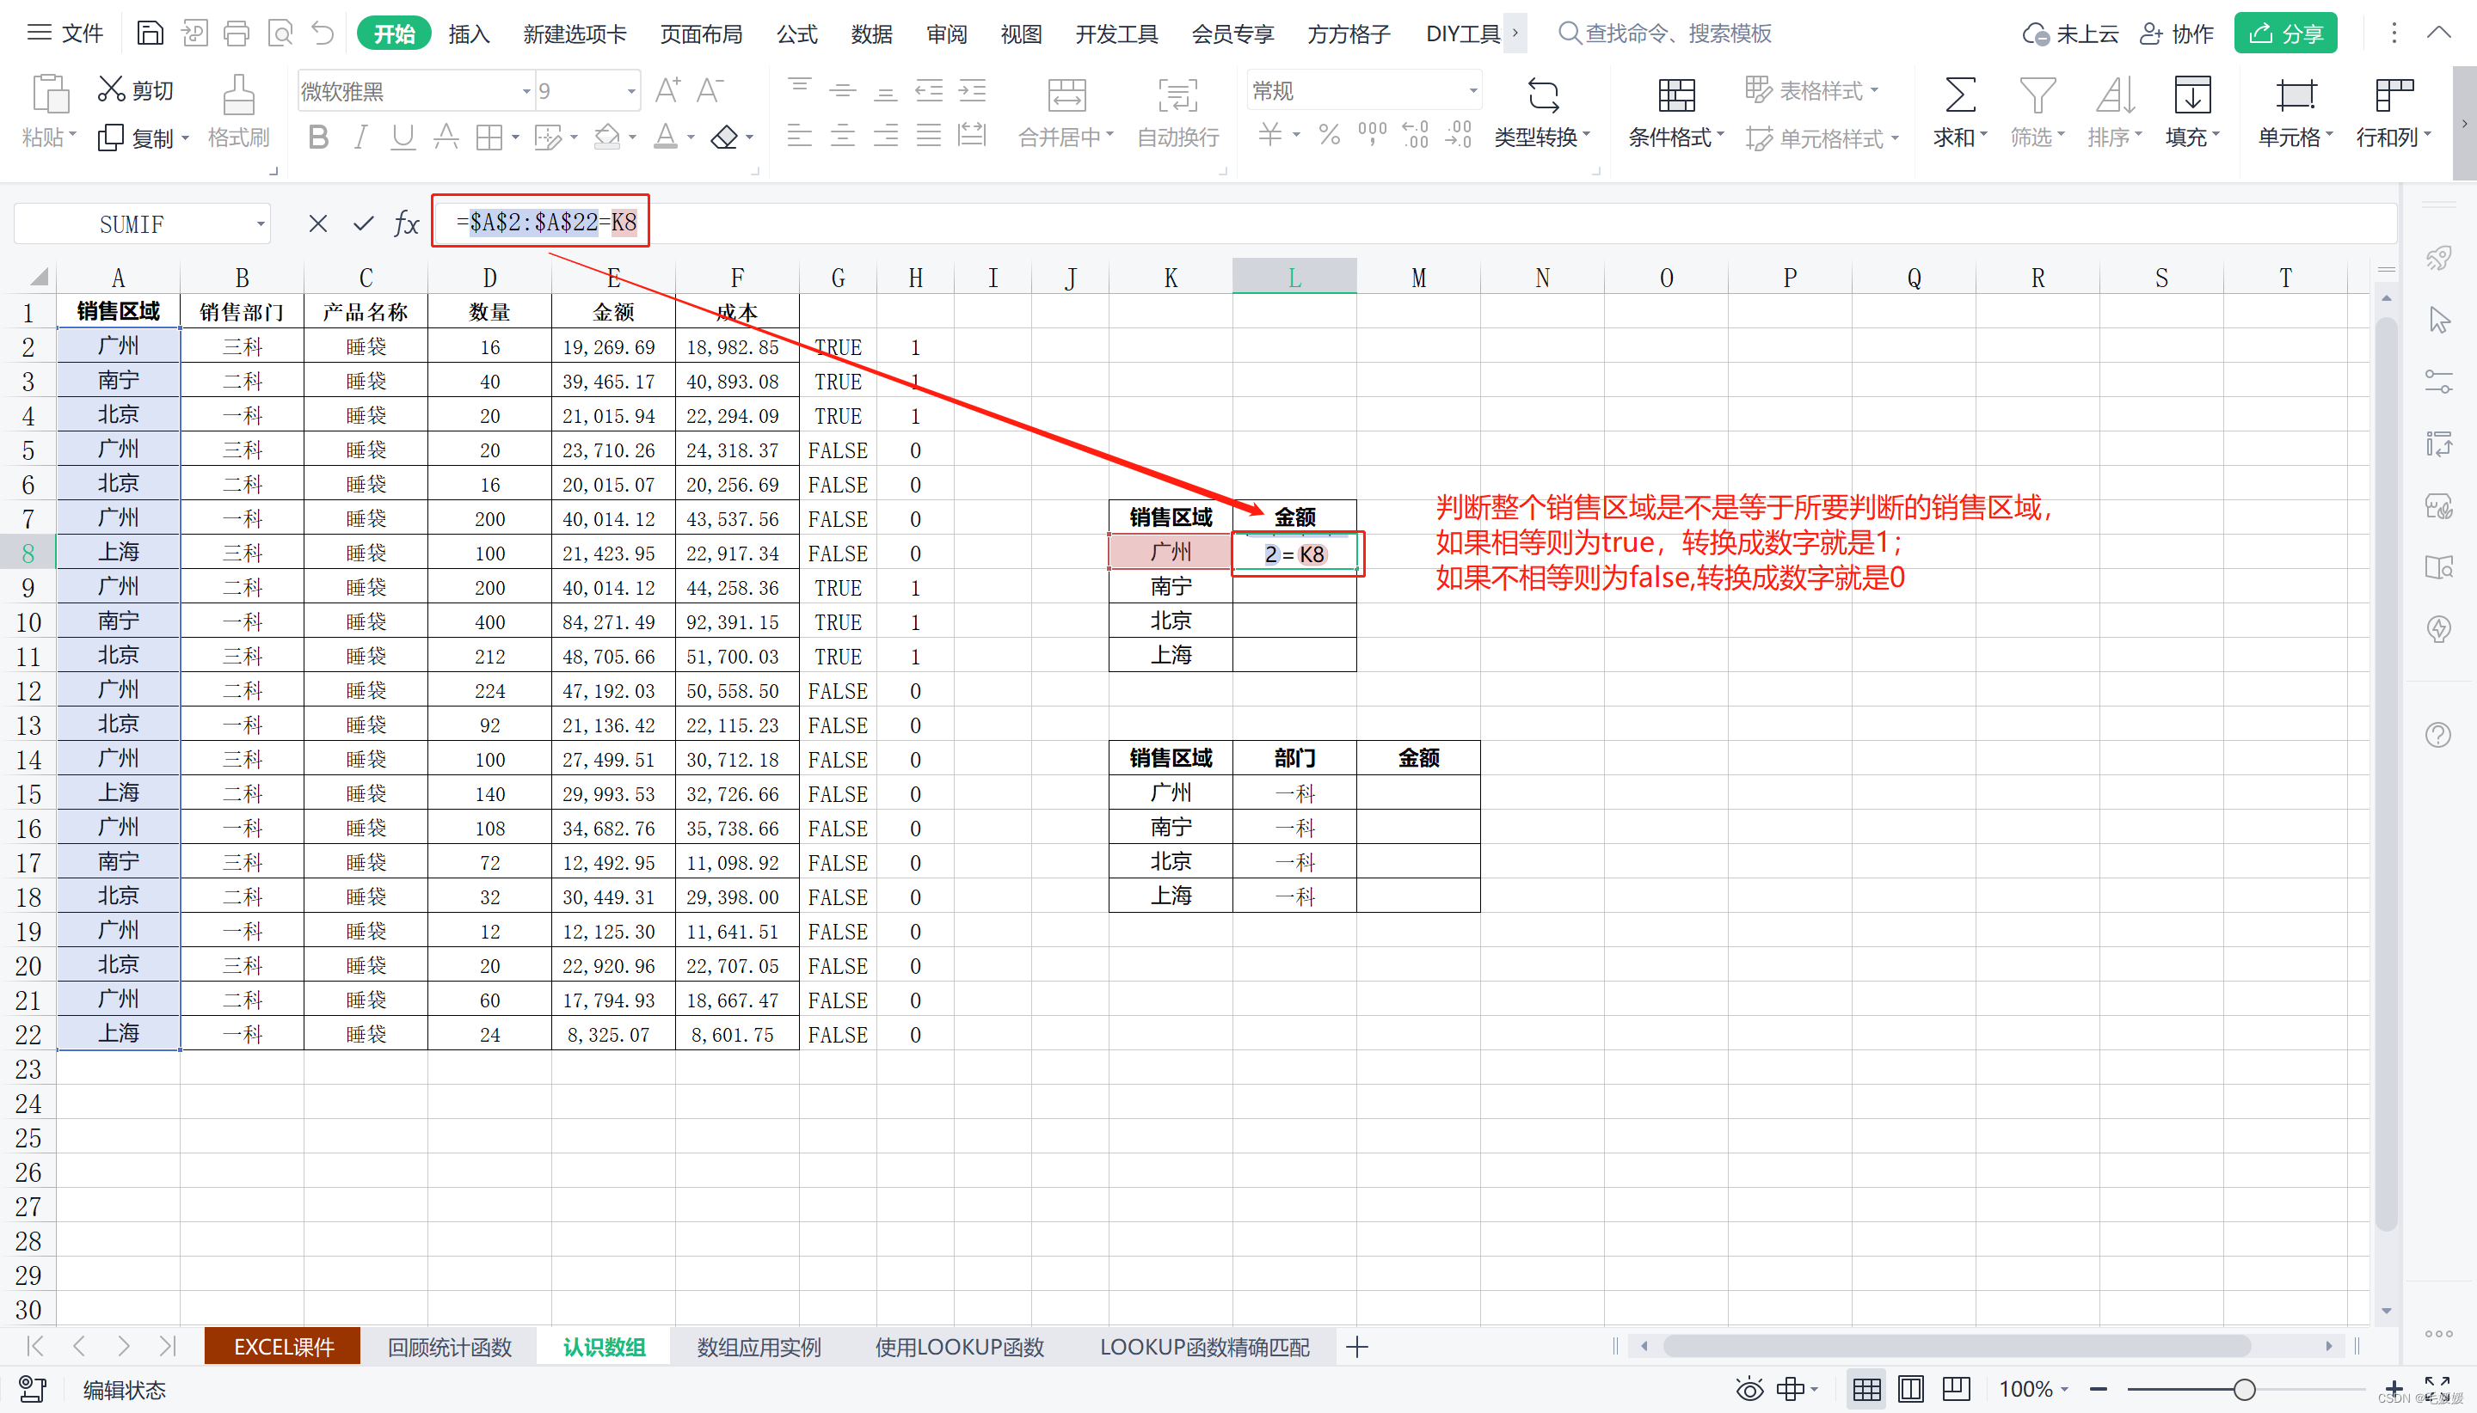Expand the name box SUMIF dropdown
Image resolution: width=2477 pixels, height=1413 pixels.
pyautogui.click(x=261, y=224)
